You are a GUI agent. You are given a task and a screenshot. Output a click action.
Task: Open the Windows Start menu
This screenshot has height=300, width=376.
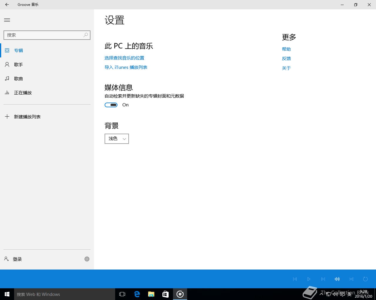tap(7, 294)
